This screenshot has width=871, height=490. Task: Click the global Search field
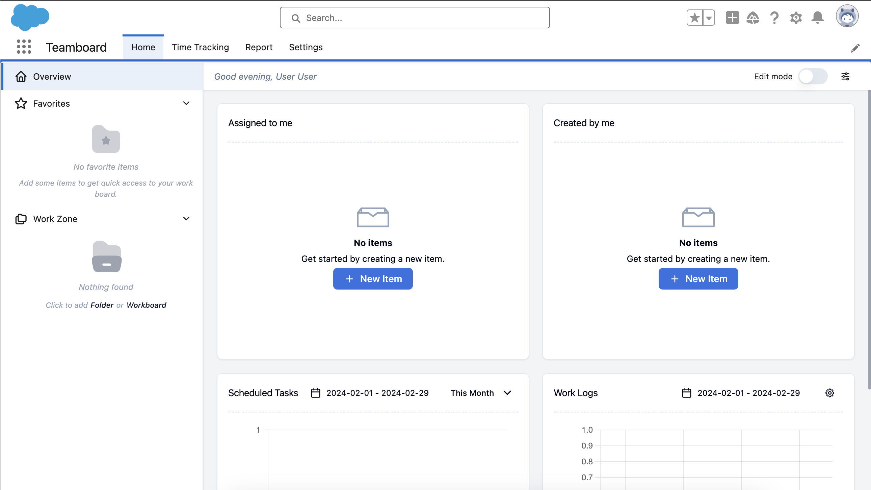(415, 18)
